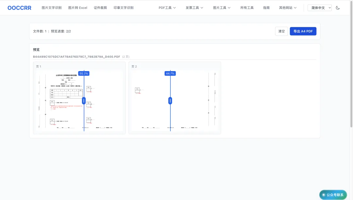
Task: Click the 文件数: 1 text
Action: pos(40,31)
